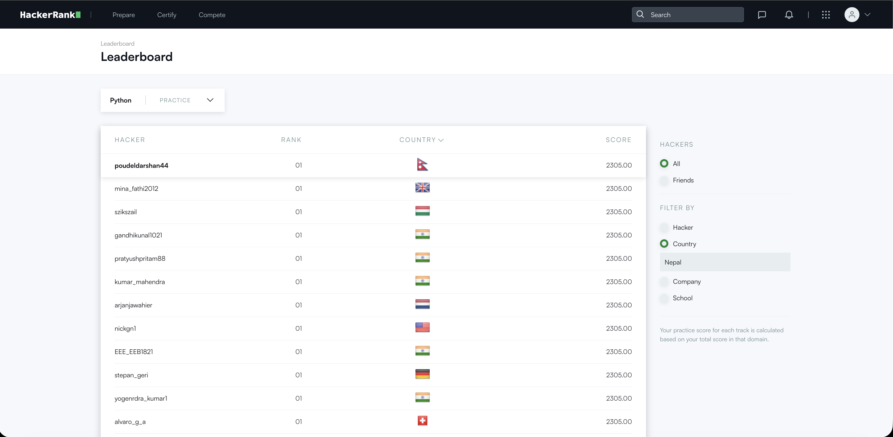Open alvaro_g_a's profile

[130, 422]
